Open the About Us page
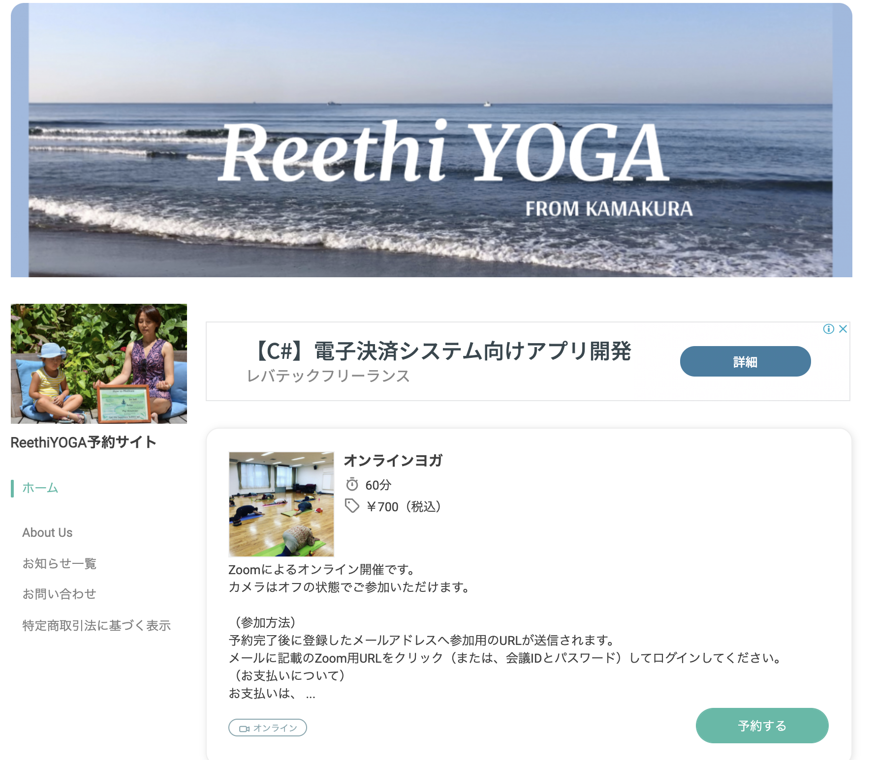 (47, 533)
